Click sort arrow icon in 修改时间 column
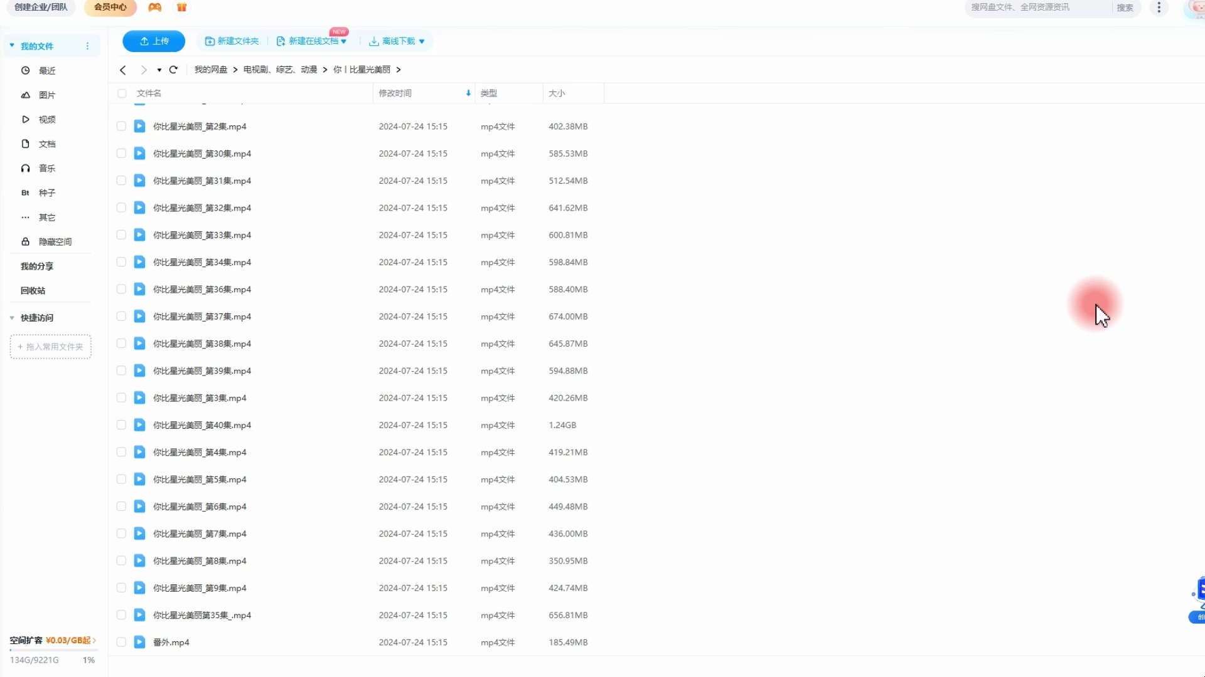Image resolution: width=1205 pixels, height=677 pixels. coord(468,93)
